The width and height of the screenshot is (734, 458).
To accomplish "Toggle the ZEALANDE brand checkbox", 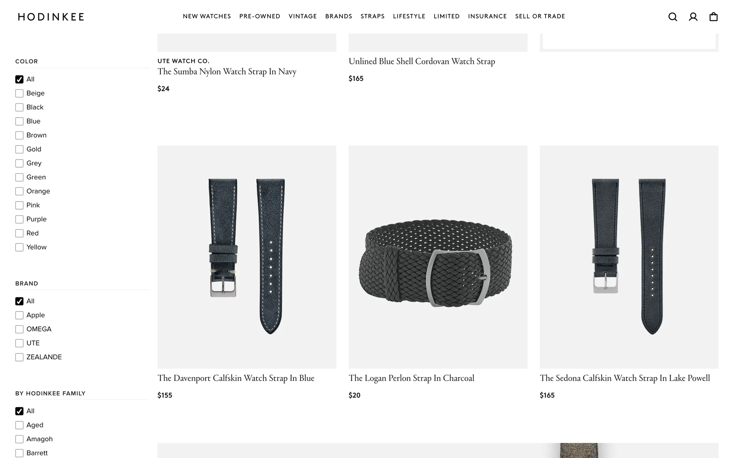I will [x=19, y=357].
